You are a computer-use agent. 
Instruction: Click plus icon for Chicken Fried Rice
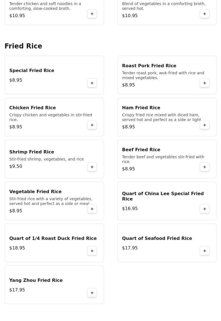coord(92,125)
